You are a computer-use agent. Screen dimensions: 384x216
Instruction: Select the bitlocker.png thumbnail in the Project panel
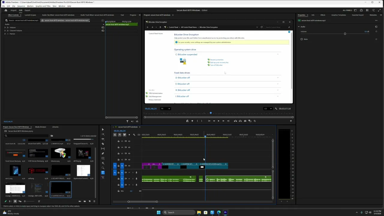tap(61, 153)
